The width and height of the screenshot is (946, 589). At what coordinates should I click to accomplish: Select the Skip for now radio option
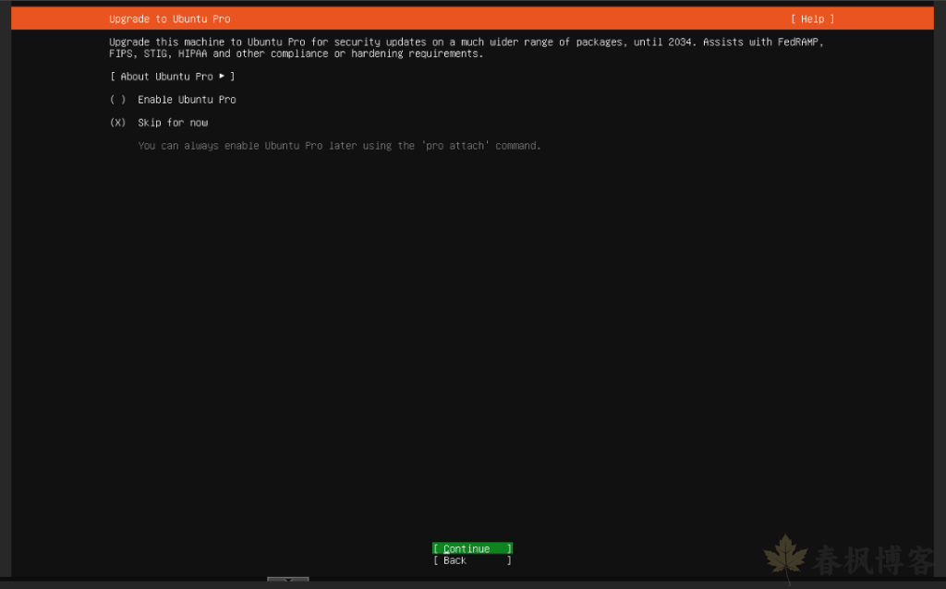pyautogui.click(x=173, y=123)
